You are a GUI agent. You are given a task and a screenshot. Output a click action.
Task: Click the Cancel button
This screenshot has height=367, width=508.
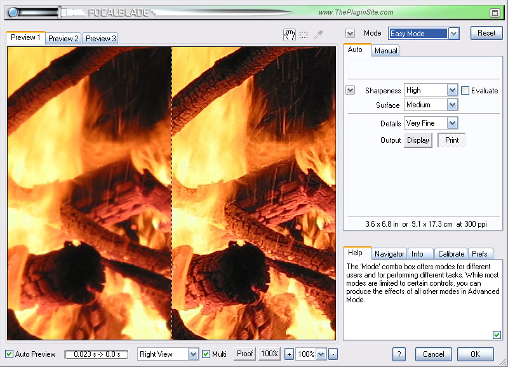(x=434, y=354)
